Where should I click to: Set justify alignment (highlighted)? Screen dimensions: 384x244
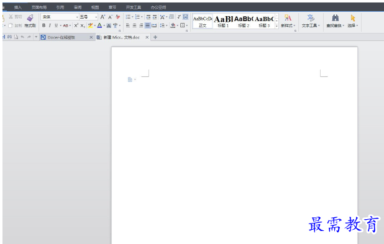(147, 25)
